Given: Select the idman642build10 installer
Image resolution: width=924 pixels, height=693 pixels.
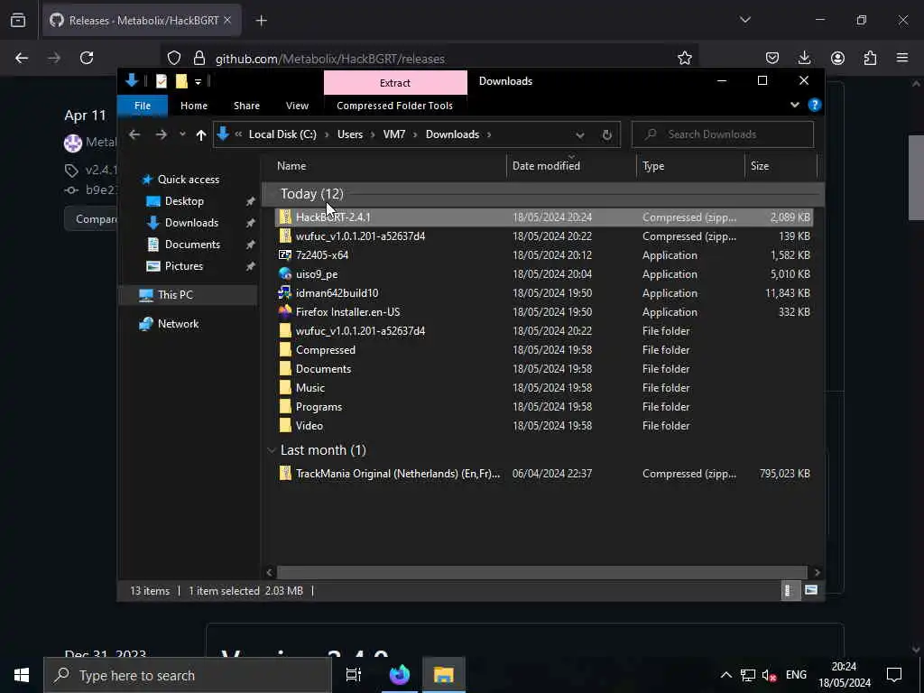Looking at the screenshot, I should (x=544, y=293).
